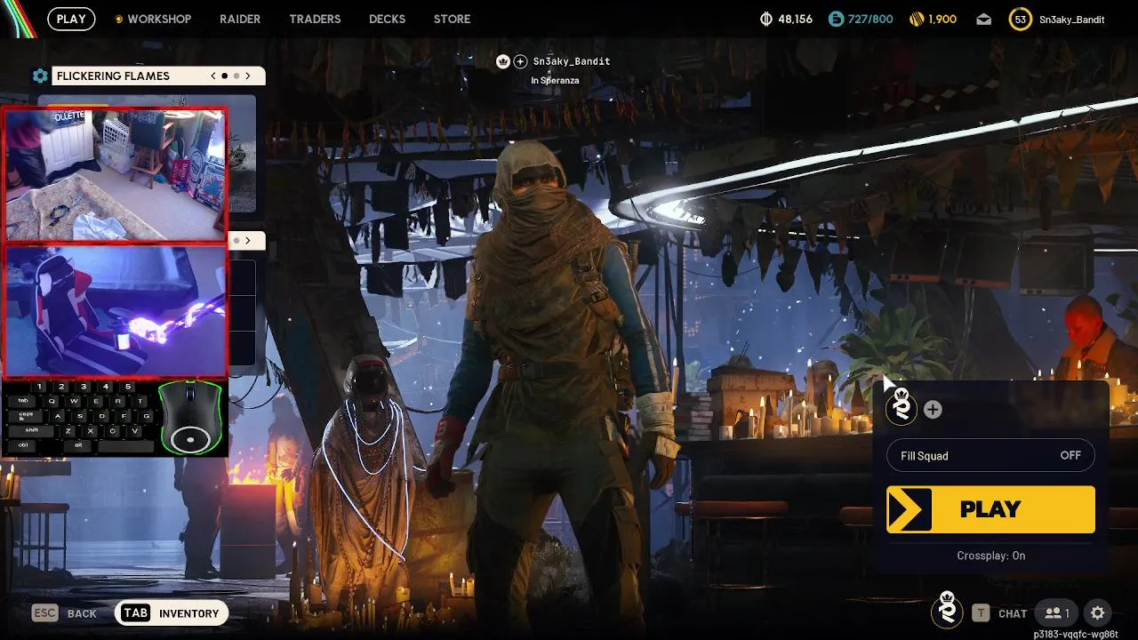Go to the TRADERS tab
This screenshot has width=1138, height=640.
pos(315,19)
